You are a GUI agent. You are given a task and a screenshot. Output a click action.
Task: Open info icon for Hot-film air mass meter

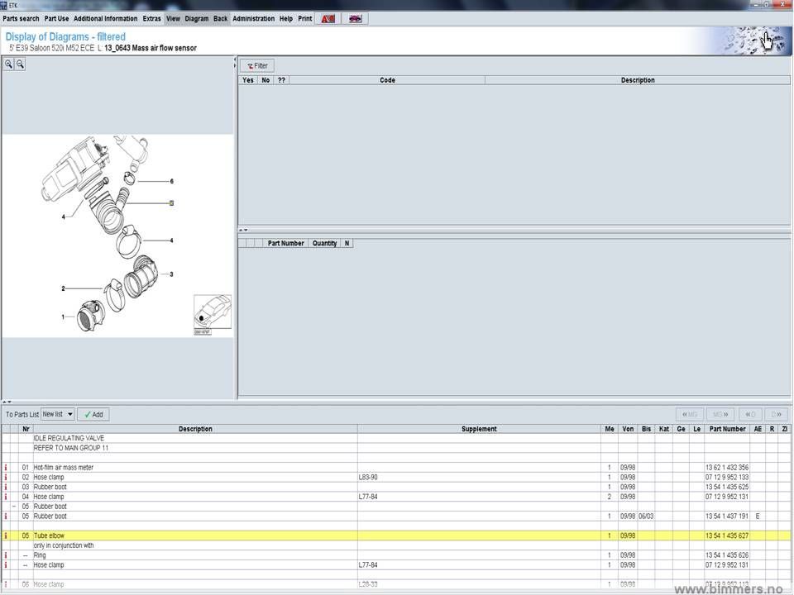point(6,468)
